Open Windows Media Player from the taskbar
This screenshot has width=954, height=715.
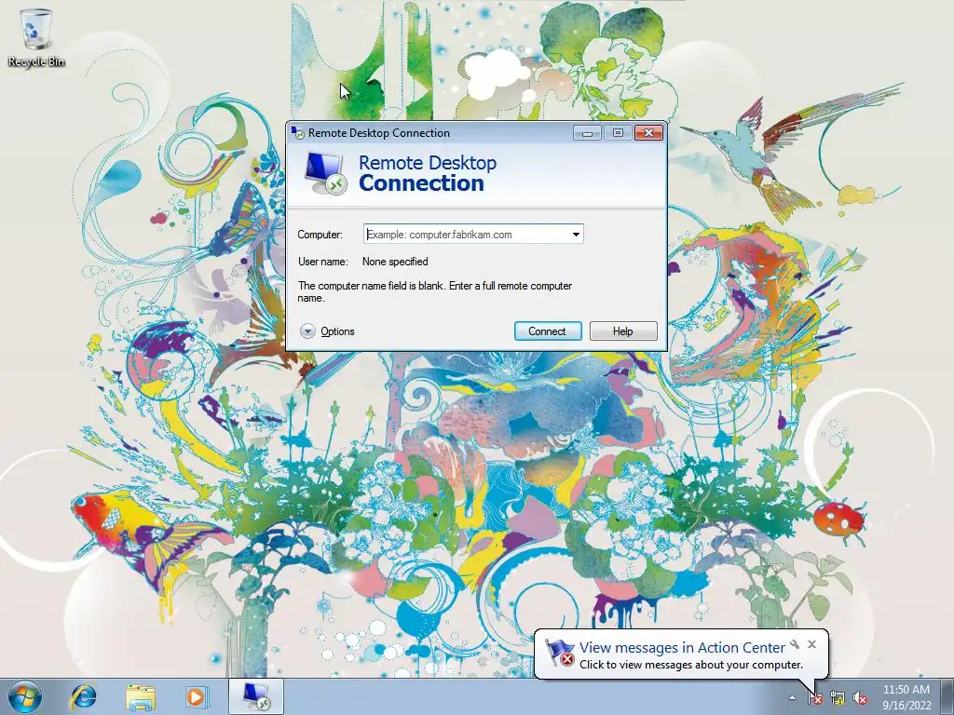197,696
